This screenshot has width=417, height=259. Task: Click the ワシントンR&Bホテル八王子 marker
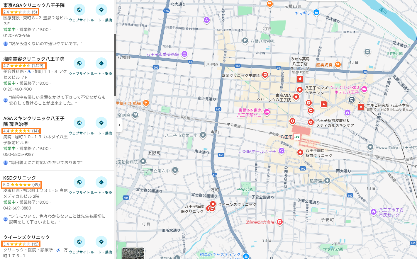[364, 89]
